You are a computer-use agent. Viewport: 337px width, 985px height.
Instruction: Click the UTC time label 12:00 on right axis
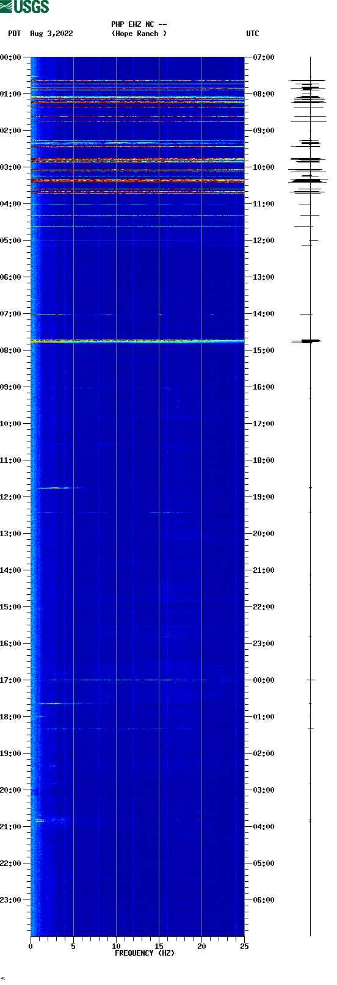pos(264,241)
